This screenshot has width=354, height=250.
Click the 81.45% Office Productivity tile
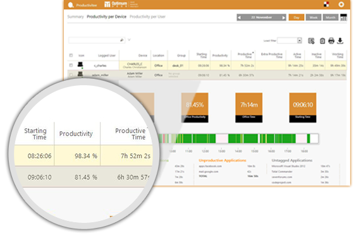(195, 108)
